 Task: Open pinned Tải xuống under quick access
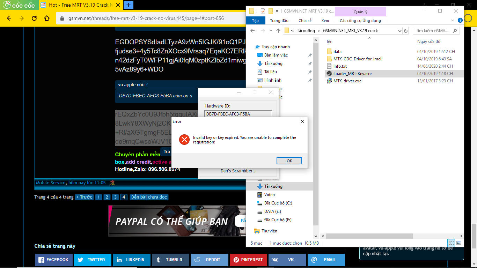tap(273, 64)
